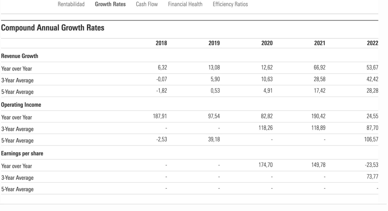
Task: Open the Rentabilidad tab
Action: [x=71, y=4]
